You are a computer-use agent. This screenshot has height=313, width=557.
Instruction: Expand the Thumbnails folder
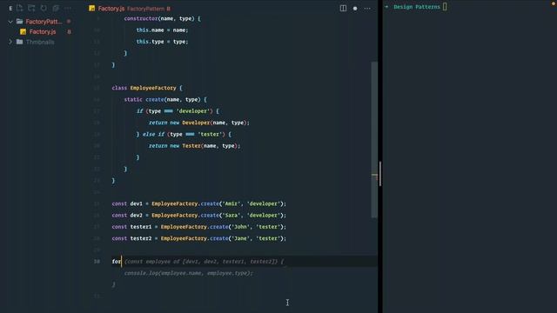coord(10,42)
